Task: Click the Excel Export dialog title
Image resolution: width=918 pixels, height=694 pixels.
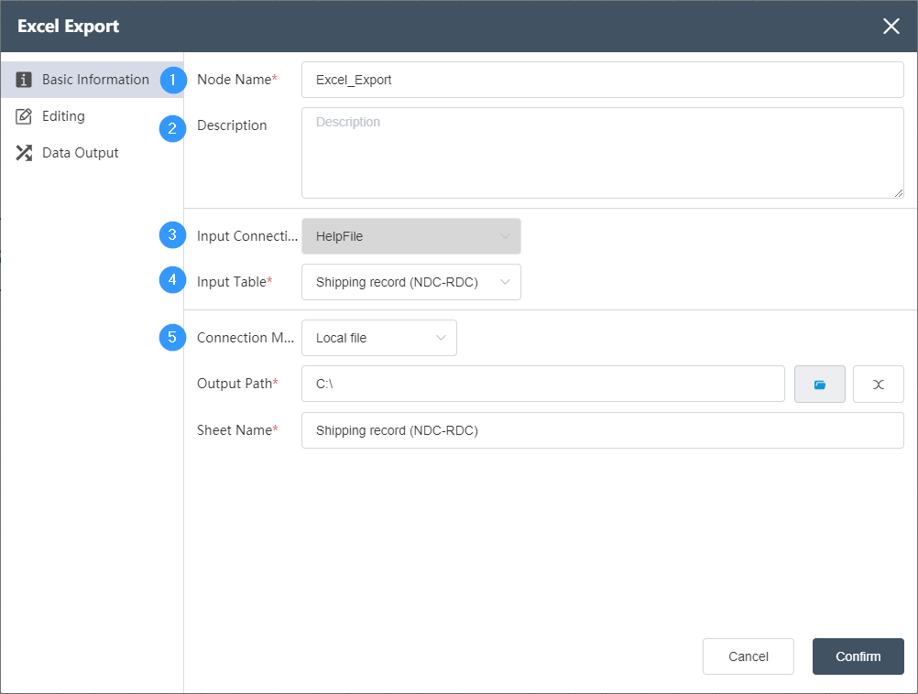Action: coord(68,27)
